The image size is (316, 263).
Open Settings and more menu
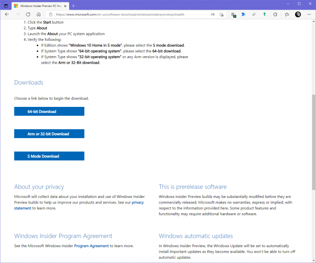tap(309, 14)
